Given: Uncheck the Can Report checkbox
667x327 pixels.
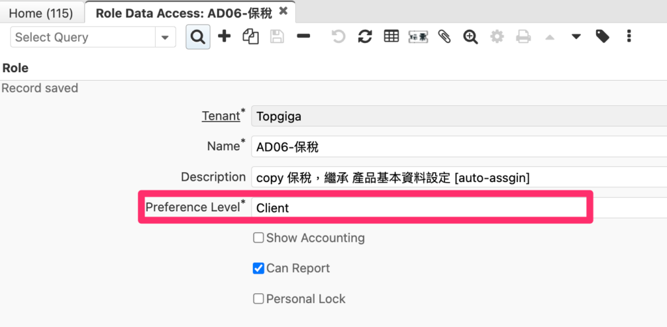Looking at the screenshot, I should [x=258, y=268].
